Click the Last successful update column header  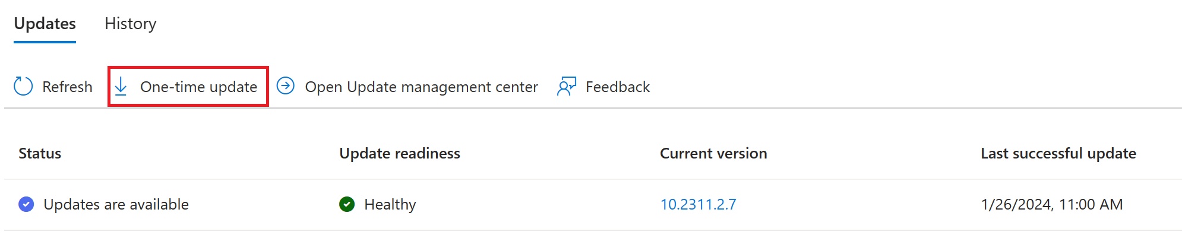tap(1058, 153)
